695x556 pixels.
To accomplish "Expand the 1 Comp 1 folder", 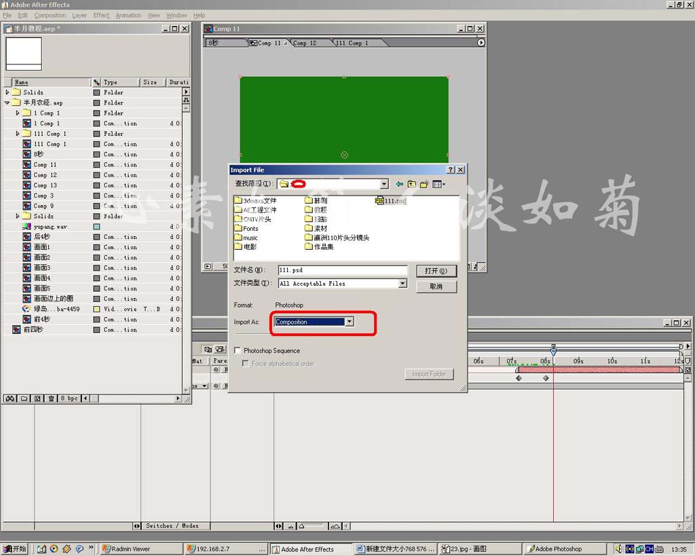I will coord(18,113).
